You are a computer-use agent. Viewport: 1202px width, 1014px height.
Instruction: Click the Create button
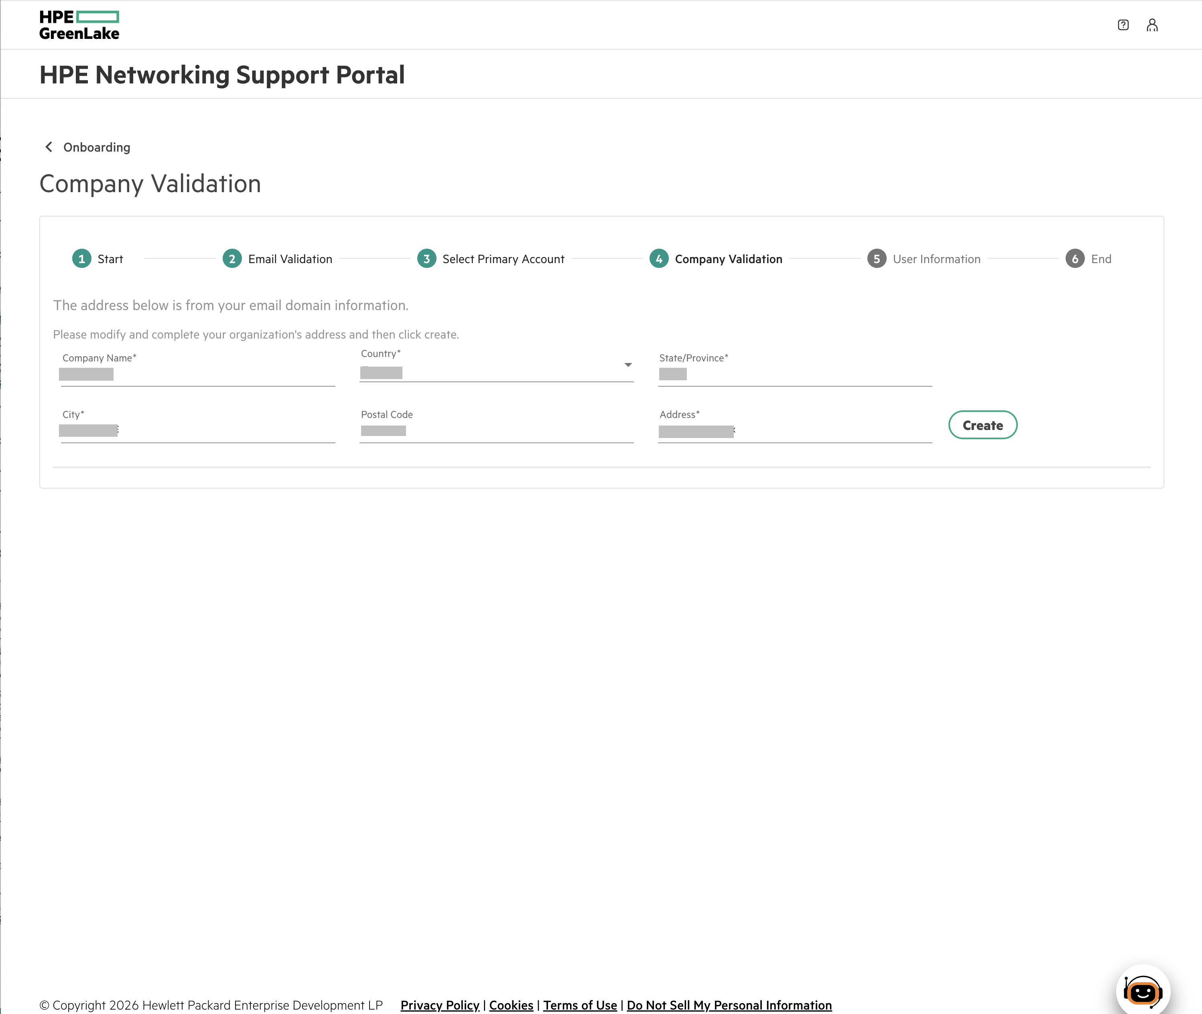[983, 425]
